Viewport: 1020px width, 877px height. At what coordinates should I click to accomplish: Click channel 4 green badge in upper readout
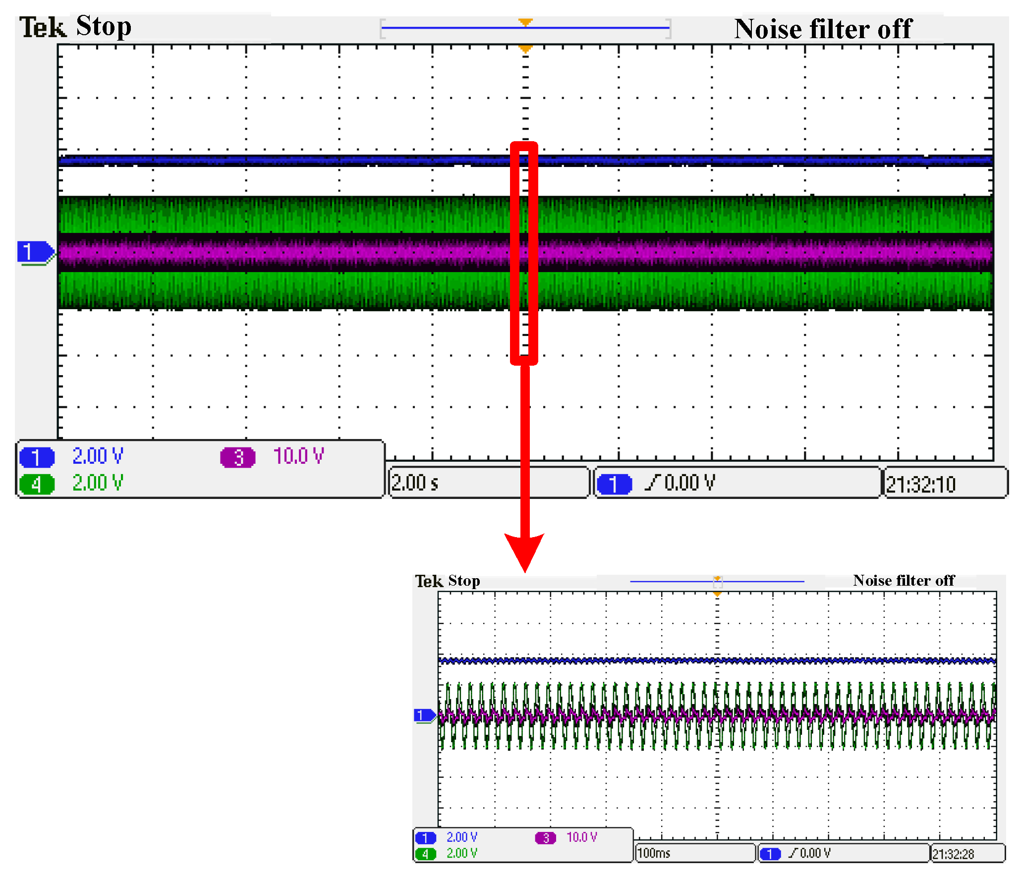[37, 484]
